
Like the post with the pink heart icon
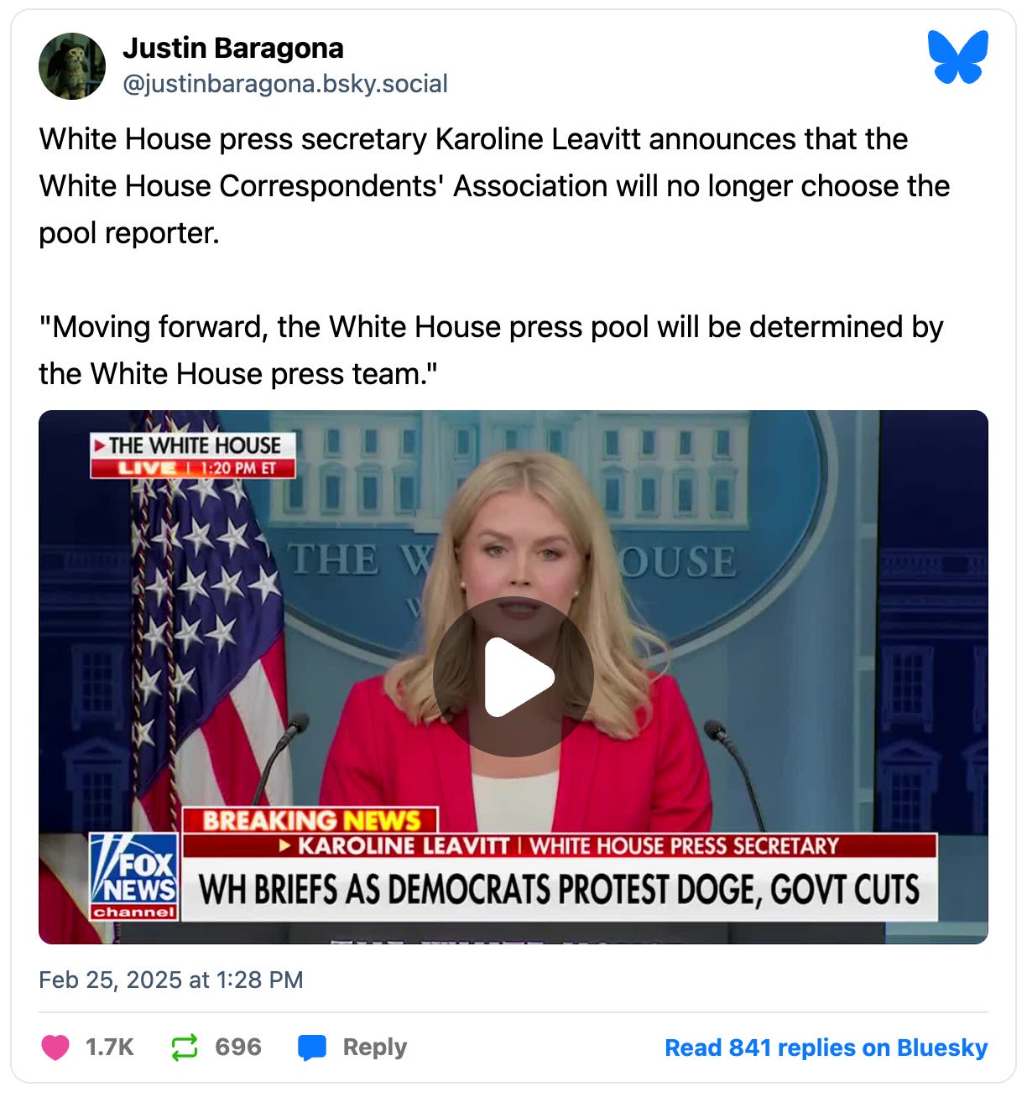click(x=55, y=1048)
